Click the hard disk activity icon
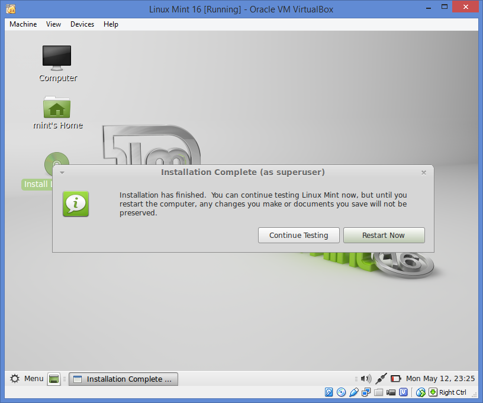The image size is (483, 403). (329, 392)
